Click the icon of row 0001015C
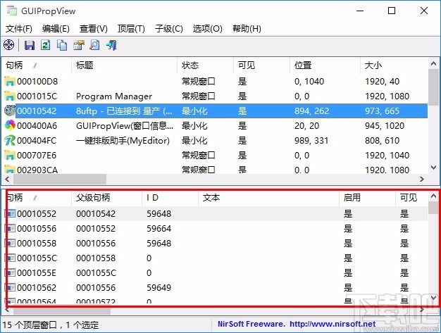The image size is (441, 333). pyautogui.click(x=10, y=96)
